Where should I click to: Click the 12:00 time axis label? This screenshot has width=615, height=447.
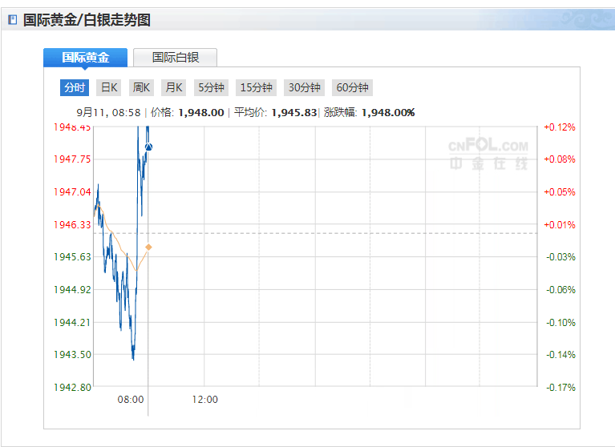[204, 400]
